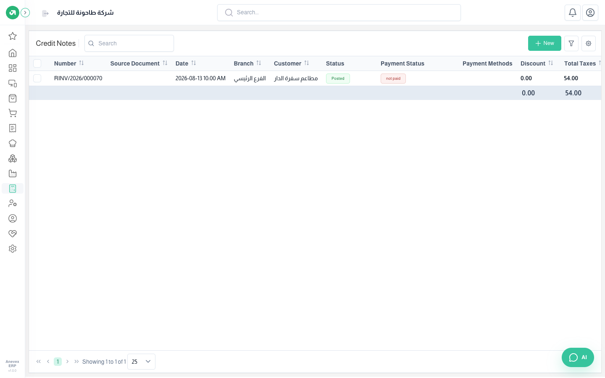Open the favorites star icon in sidebar

13,36
